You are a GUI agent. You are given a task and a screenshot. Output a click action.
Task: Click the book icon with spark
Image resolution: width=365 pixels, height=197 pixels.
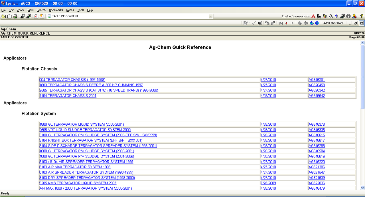tap(42, 16)
